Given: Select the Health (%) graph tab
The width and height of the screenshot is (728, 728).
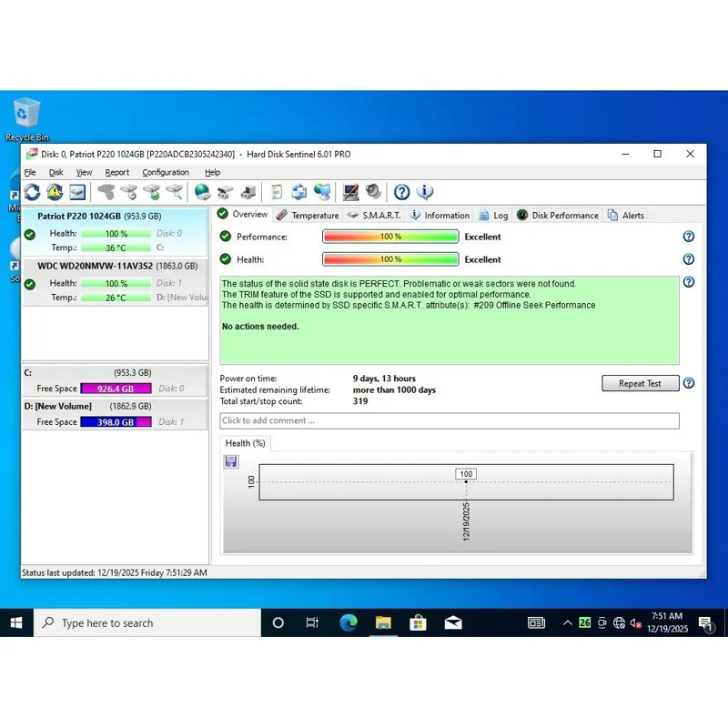Looking at the screenshot, I should click(245, 443).
